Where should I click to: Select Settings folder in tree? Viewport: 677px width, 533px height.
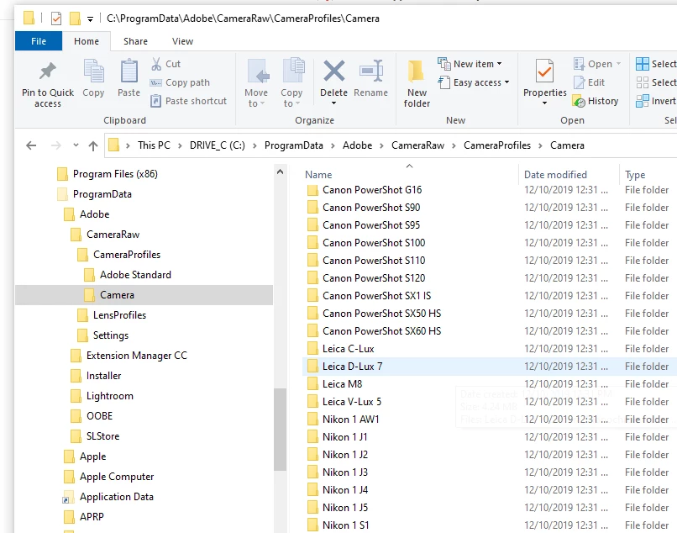(x=111, y=335)
